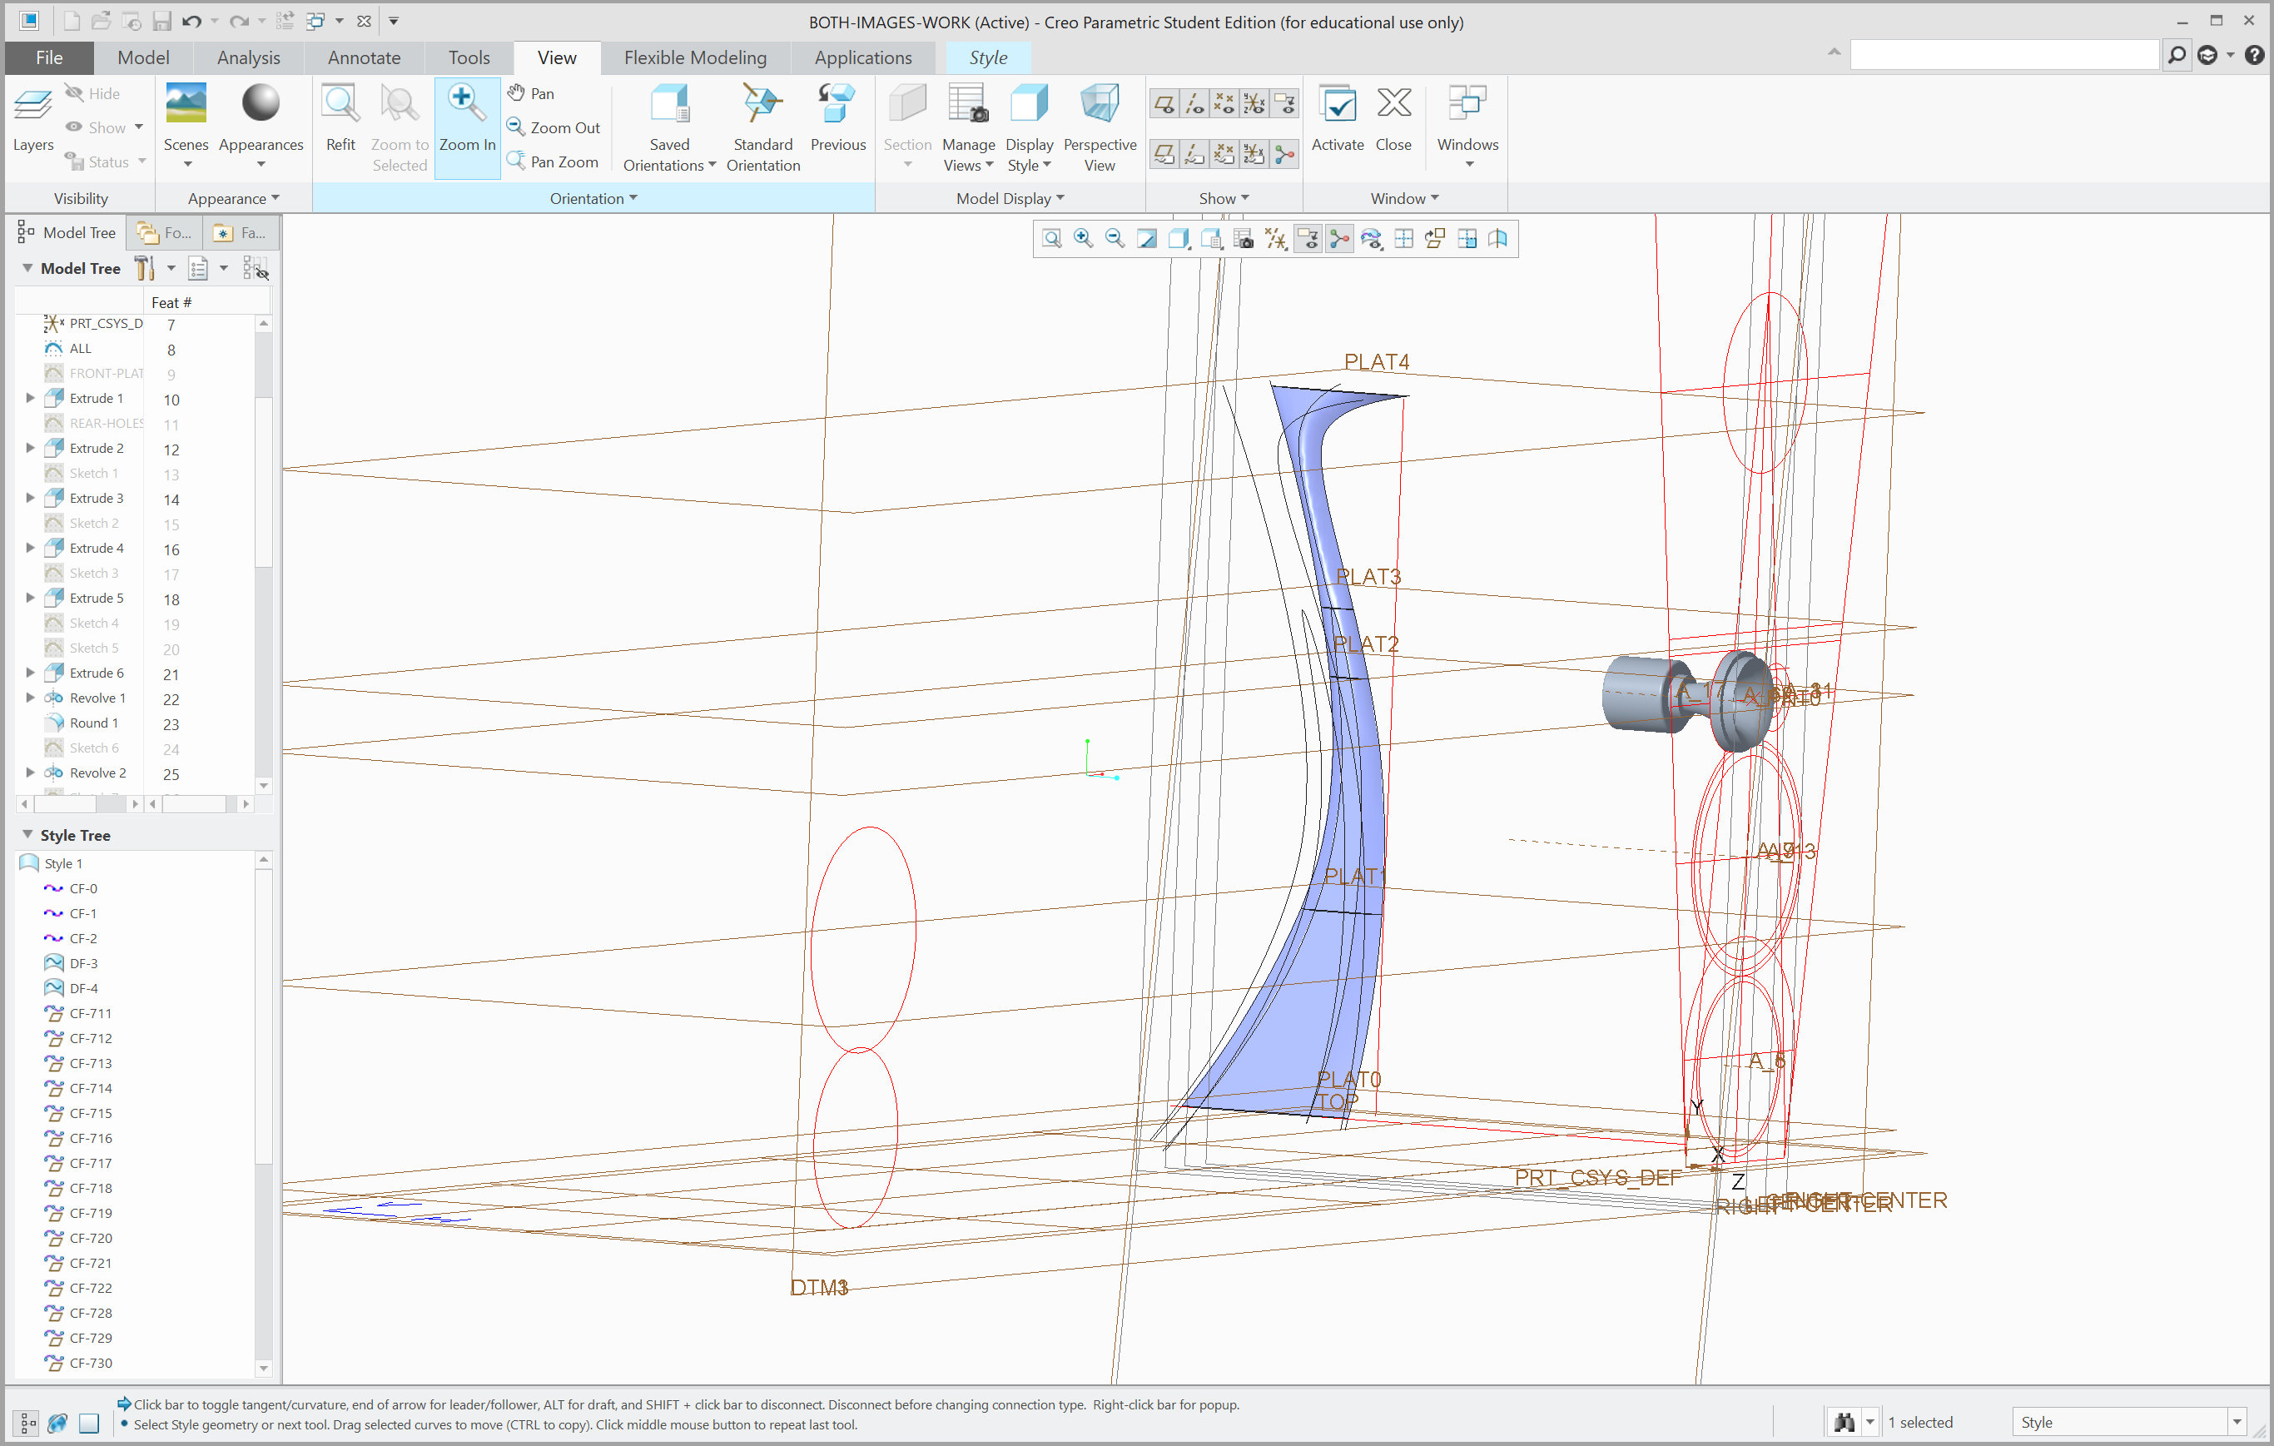Switch to the Flexible Modeling tab

(695, 57)
